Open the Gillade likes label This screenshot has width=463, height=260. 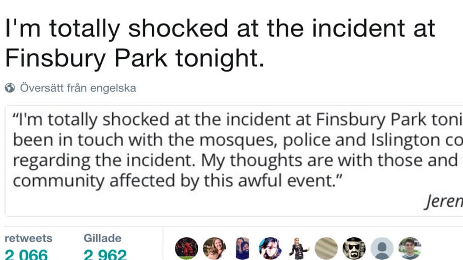(102, 238)
